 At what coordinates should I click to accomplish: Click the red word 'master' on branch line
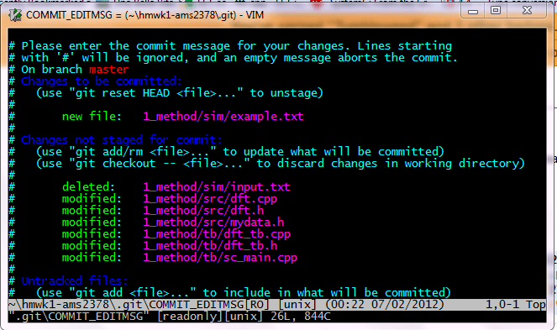point(108,69)
